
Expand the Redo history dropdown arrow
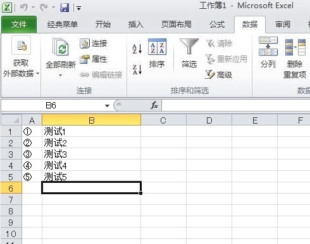(54, 8)
